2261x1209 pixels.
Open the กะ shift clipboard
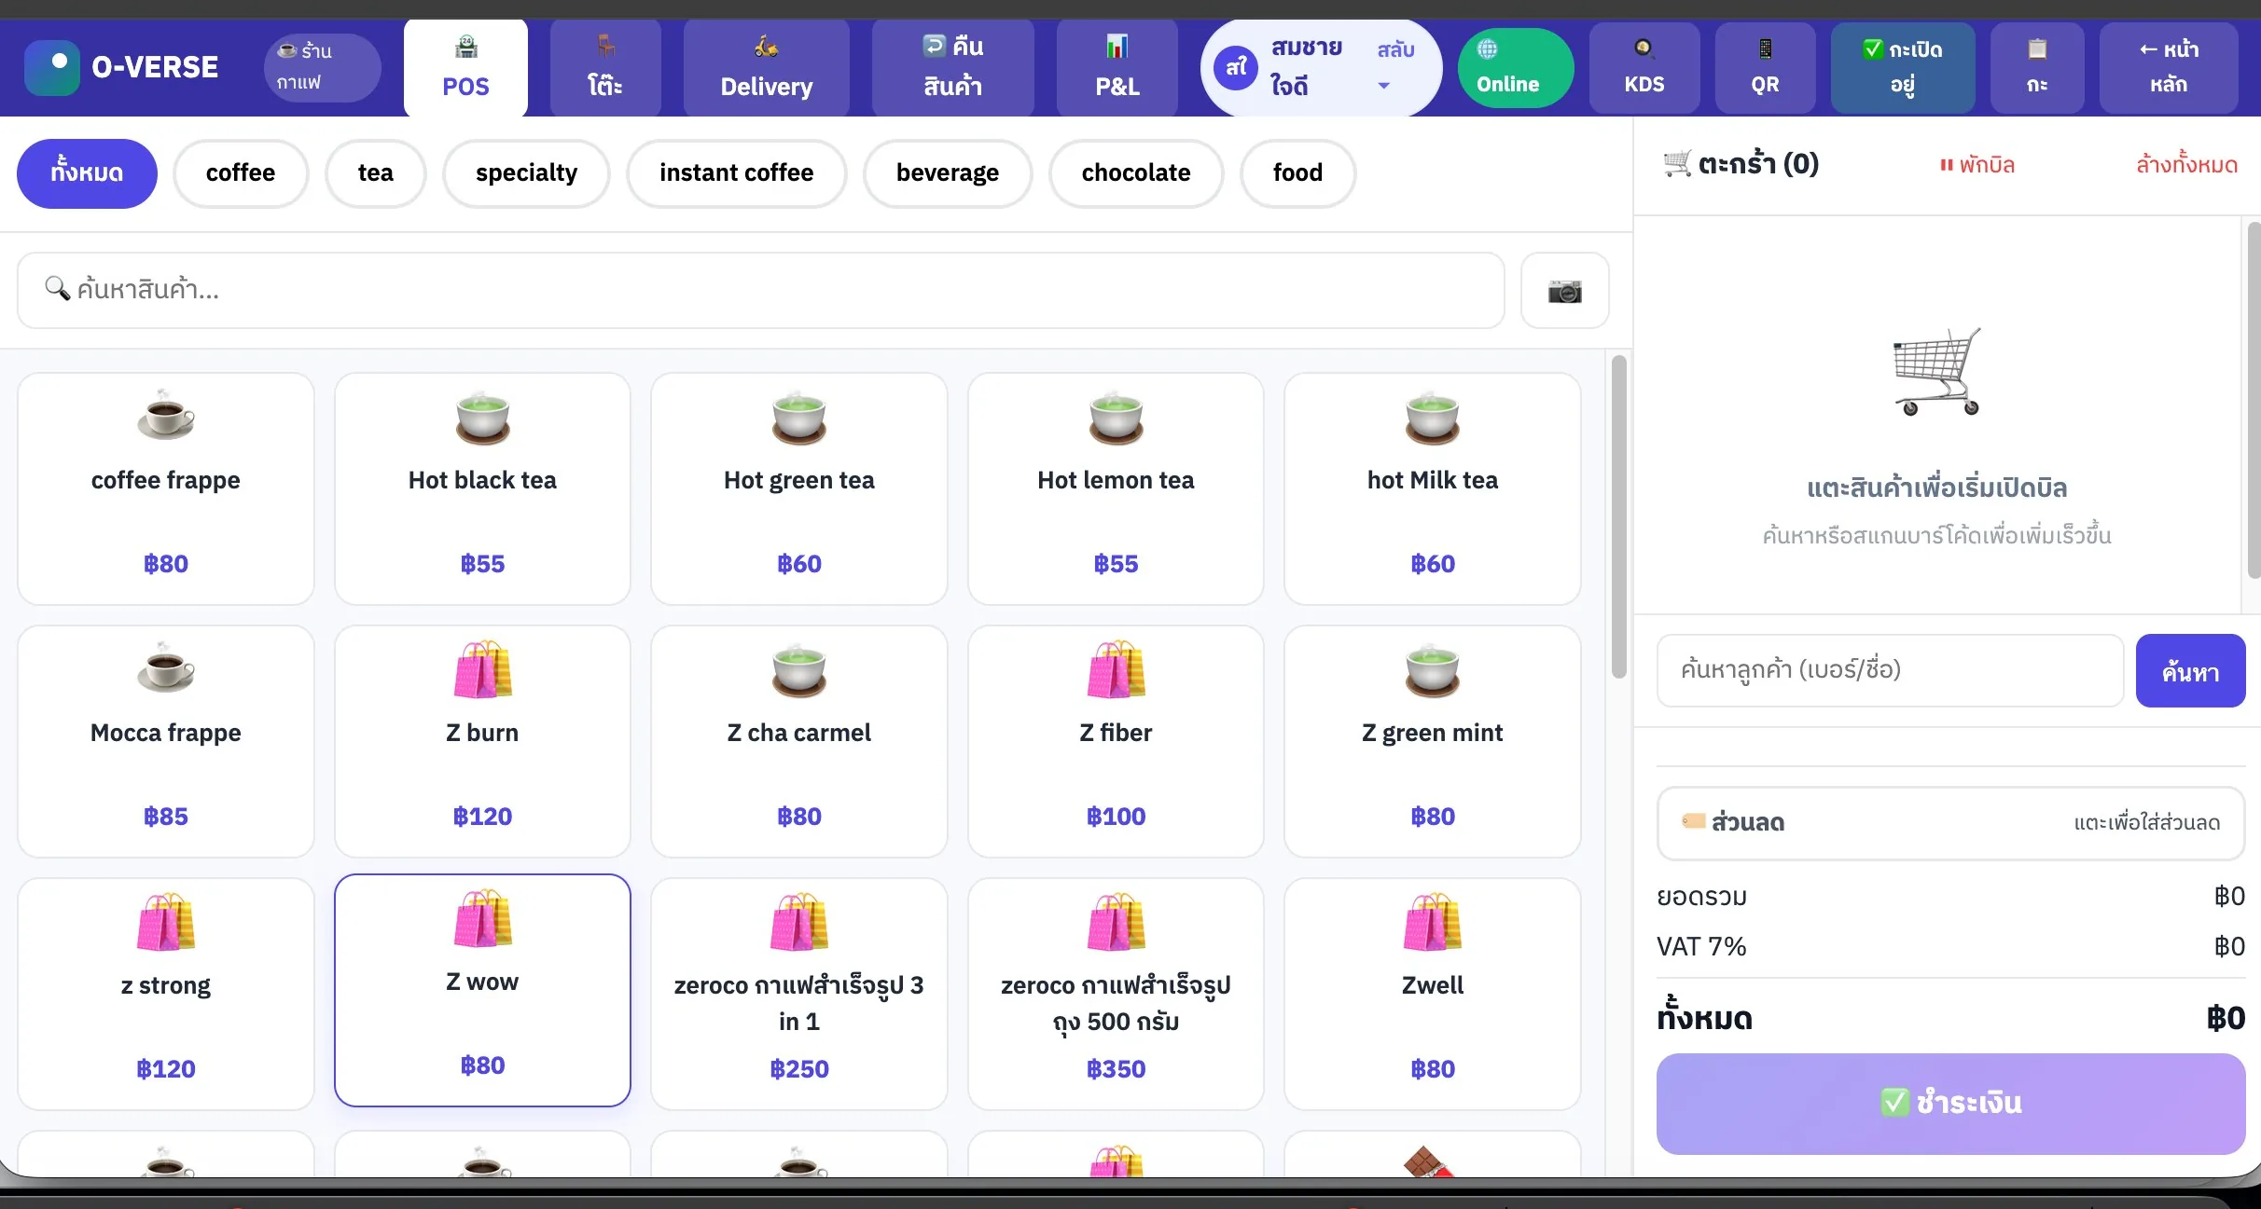2037,68
